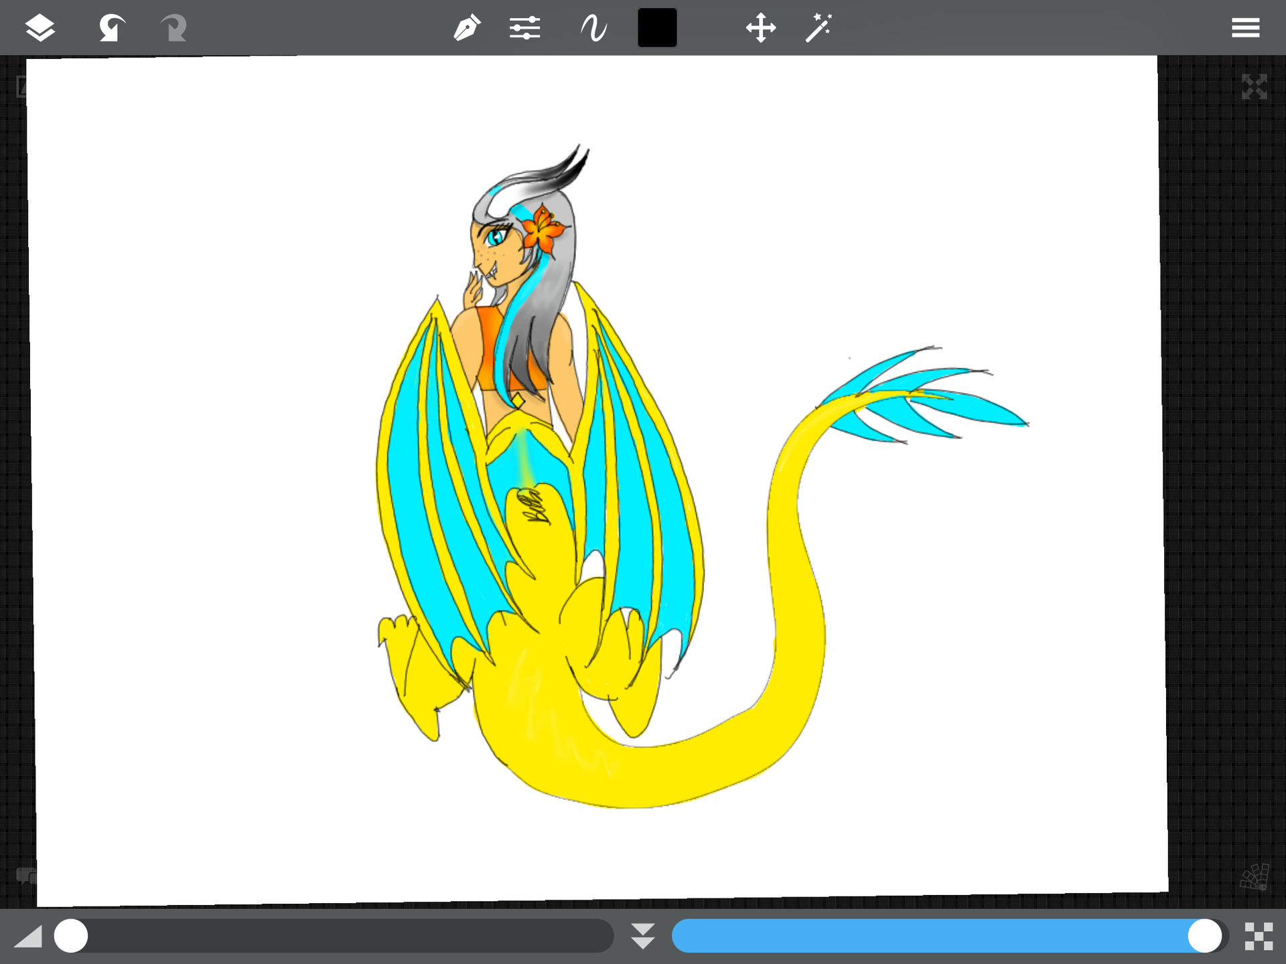This screenshot has height=964, width=1286.
Task: Open the hamburger main menu
Action: pyautogui.click(x=1245, y=28)
